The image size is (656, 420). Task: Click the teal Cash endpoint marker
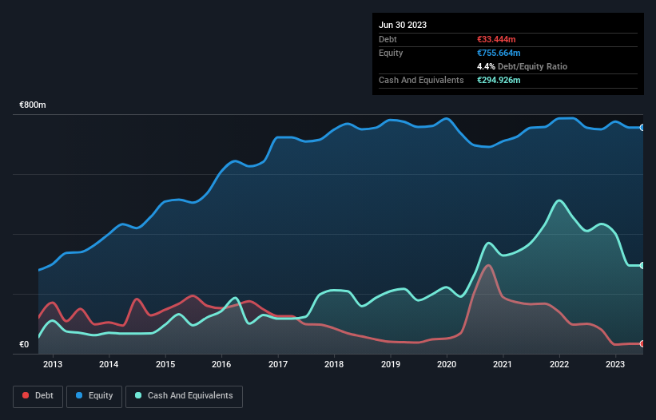[642, 265]
